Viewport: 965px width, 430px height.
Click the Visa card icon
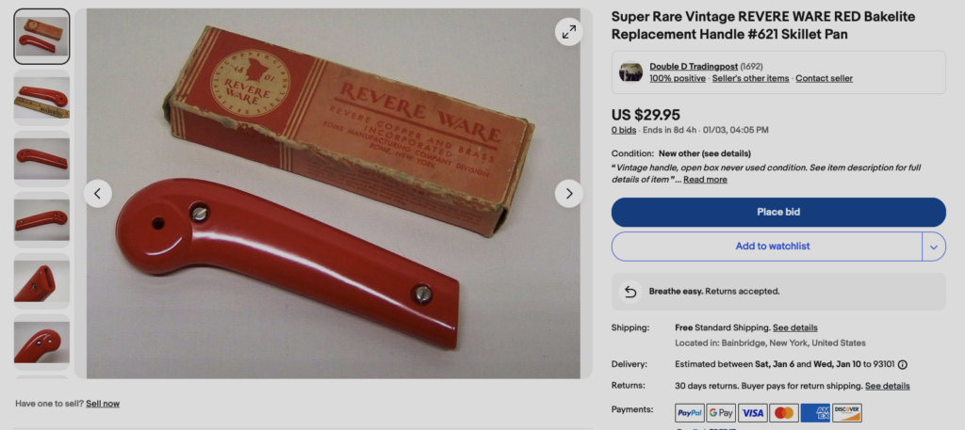pyautogui.click(x=752, y=413)
